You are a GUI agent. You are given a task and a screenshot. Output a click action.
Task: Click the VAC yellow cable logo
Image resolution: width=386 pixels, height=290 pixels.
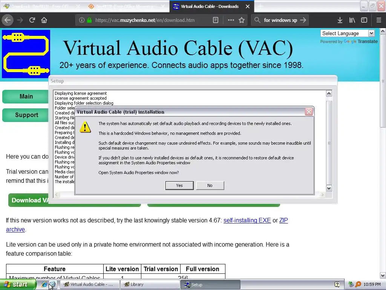(x=26, y=54)
